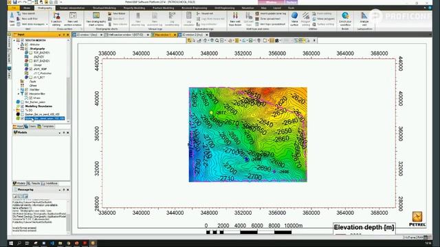This screenshot has width=440, height=247.
Task: Click Insert/update zone log button
Action: tap(271, 14)
